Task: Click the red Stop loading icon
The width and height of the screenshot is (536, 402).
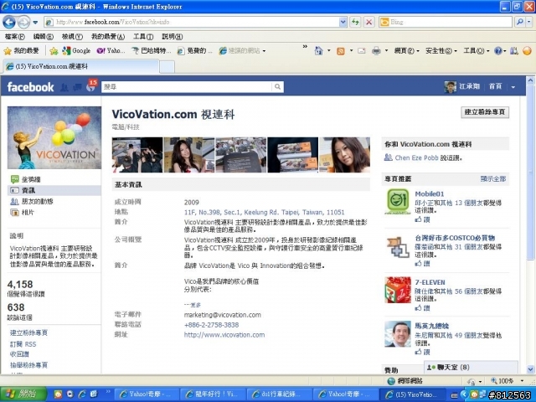Action: point(368,23)
